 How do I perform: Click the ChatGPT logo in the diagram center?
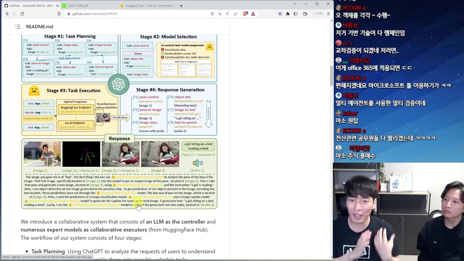(x=118, y=84)
